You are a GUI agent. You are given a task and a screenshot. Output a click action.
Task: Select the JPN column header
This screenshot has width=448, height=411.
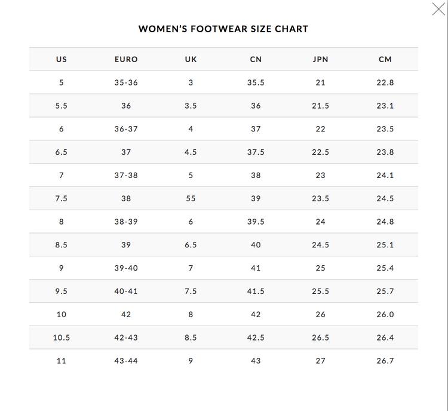click(320, 59)
